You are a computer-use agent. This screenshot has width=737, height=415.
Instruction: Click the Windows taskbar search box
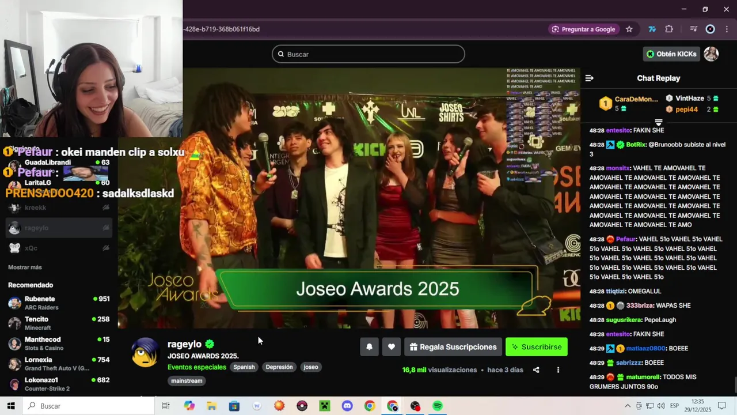click(x=89, y=406)
